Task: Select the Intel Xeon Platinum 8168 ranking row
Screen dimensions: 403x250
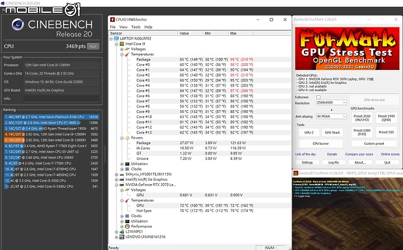Action: (x=51, y=117)
